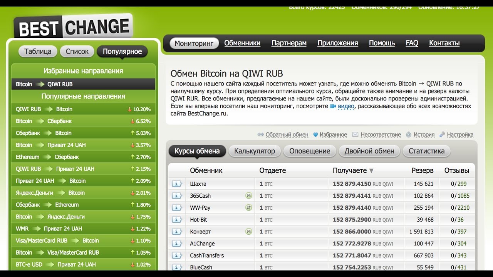Click the favorites heart icon
Image resolution: width=493 pixels, height=277 pixels.
315,135
